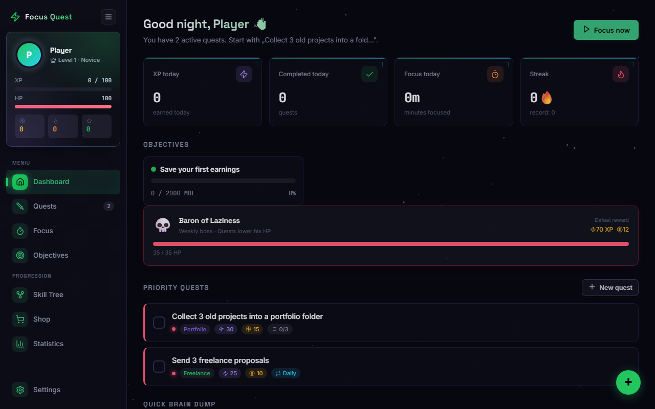Click the Player avatar circle
Screen dimensions: 655x409
click(29, 55)
